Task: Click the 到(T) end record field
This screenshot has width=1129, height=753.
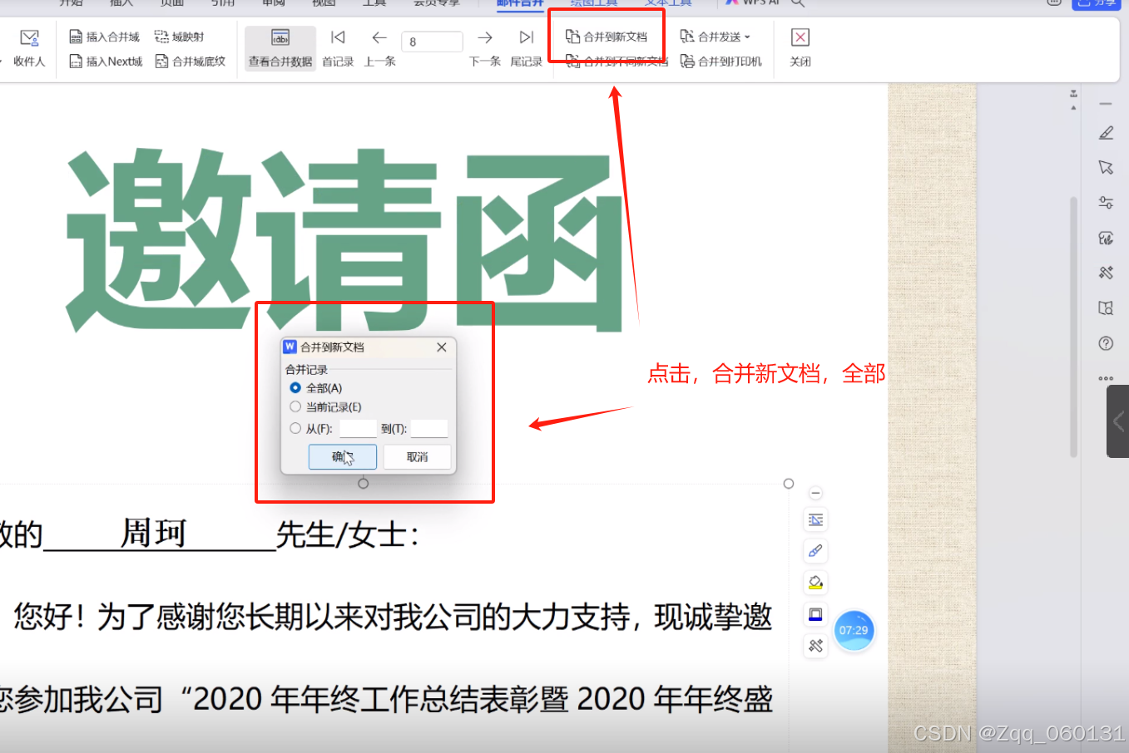Action: 429,429
